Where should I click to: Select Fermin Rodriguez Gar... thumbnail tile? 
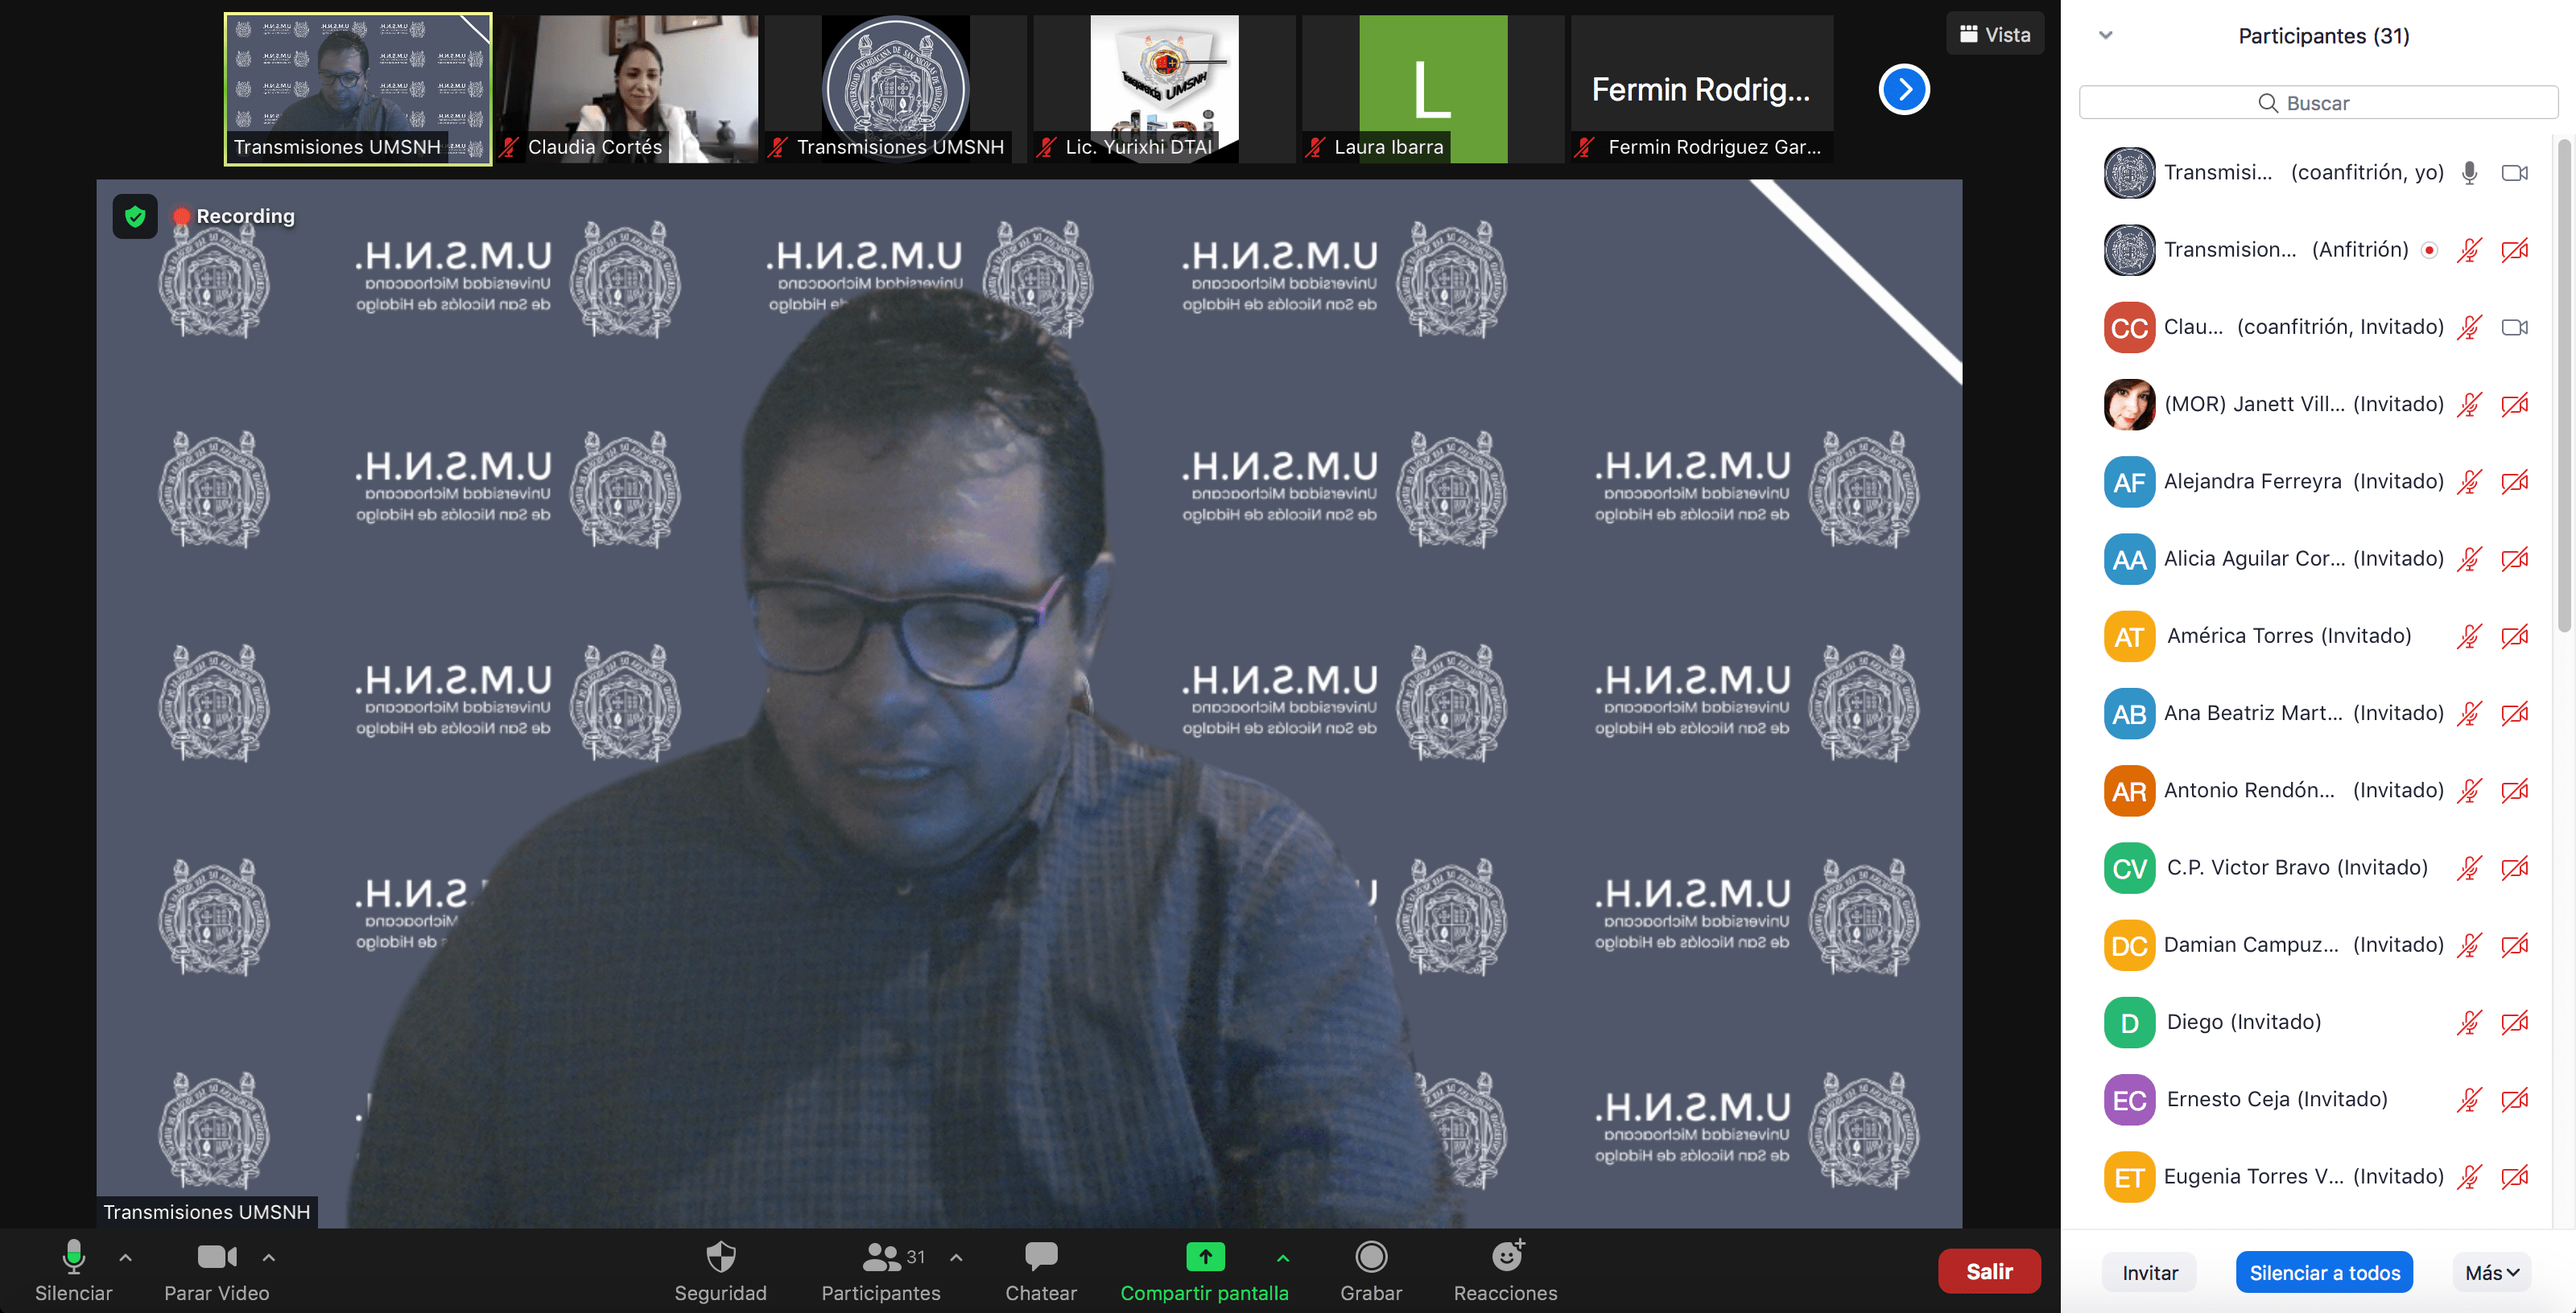pos(1702,89)
